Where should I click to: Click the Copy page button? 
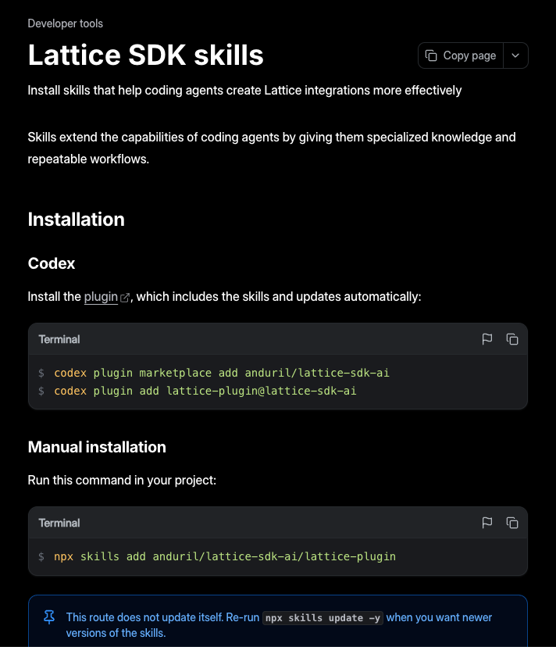pos(460,55)
